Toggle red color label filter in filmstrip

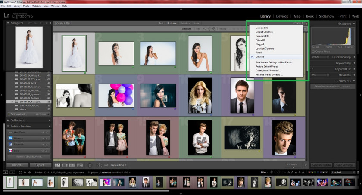[x=309, y=172]
